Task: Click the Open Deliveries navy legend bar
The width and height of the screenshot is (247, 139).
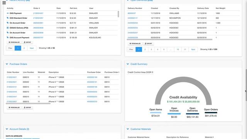Action: 192,114
